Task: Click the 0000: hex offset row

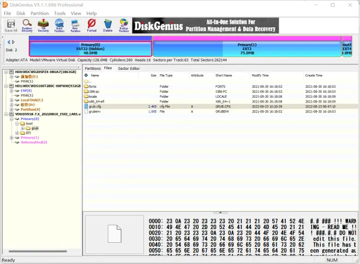Action: click(x=252, y=221)
